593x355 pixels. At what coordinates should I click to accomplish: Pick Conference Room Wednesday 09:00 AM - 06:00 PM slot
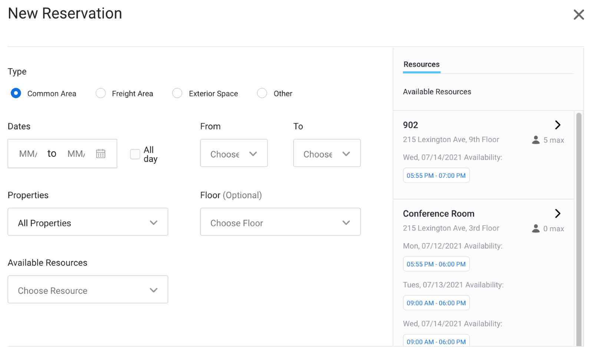coord(436,341)
